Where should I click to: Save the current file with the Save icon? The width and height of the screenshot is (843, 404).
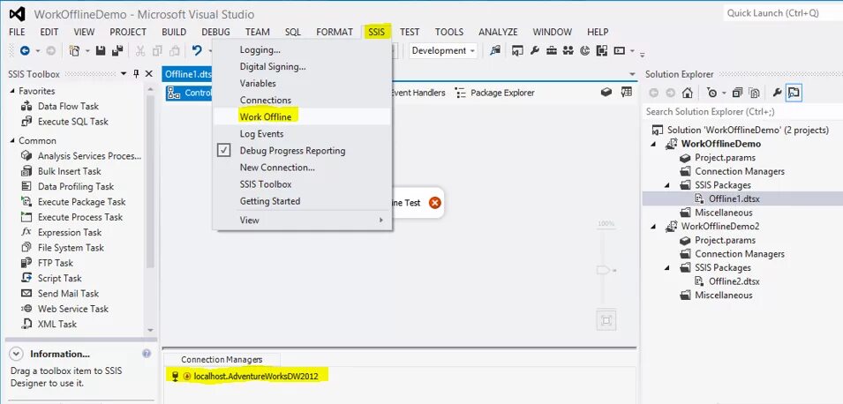[101, 50]
